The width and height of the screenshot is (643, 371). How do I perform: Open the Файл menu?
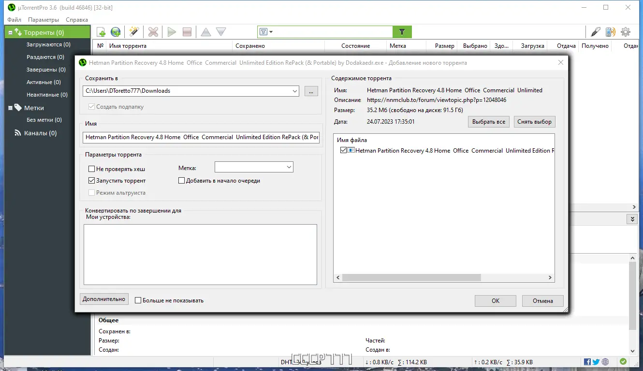14,20
